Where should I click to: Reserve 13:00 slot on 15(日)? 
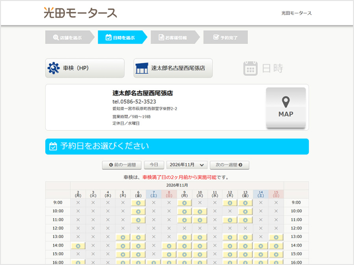tap(276, 237)
